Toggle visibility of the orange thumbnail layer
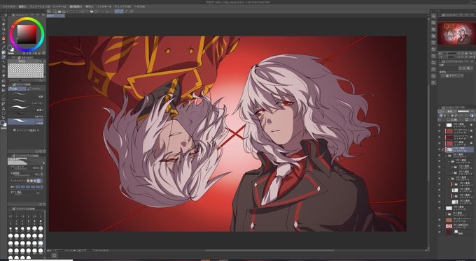 coord(440,220)
